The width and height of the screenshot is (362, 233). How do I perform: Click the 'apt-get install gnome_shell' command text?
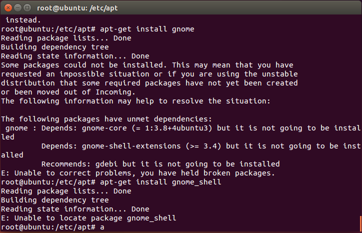[160, 182]
